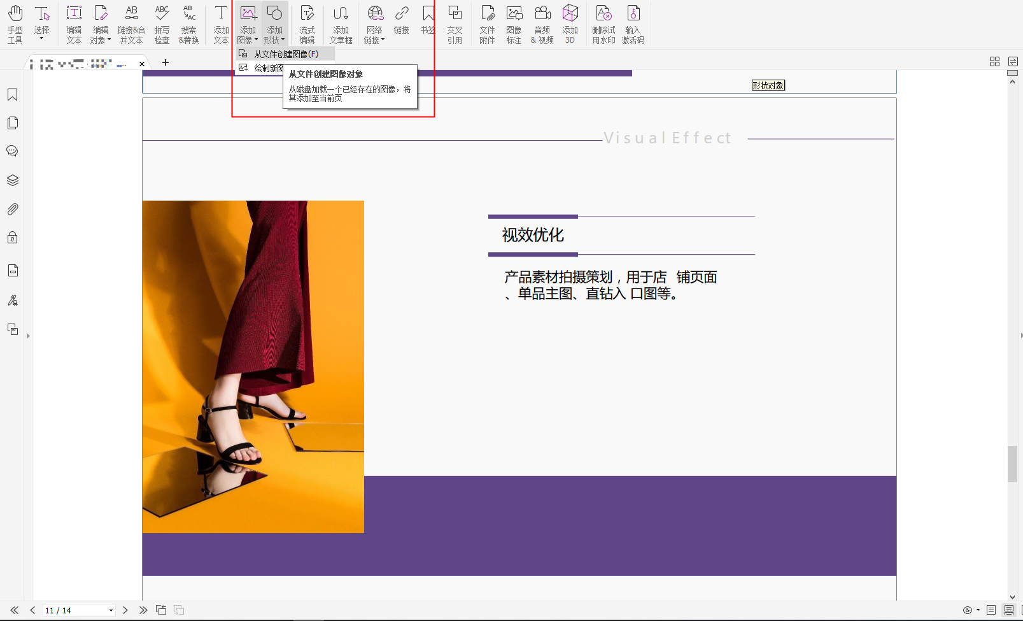This screenshot has width=1023, height=621.
Task: Open the Layers panel in left sidebar
Action: click(x=12, y=180)
